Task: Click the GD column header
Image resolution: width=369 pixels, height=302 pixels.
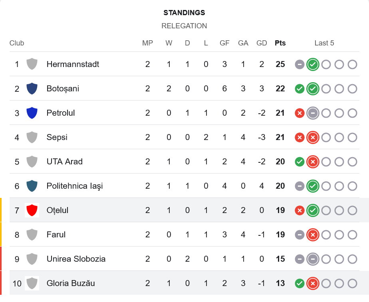Action: [x=262, y=43]
